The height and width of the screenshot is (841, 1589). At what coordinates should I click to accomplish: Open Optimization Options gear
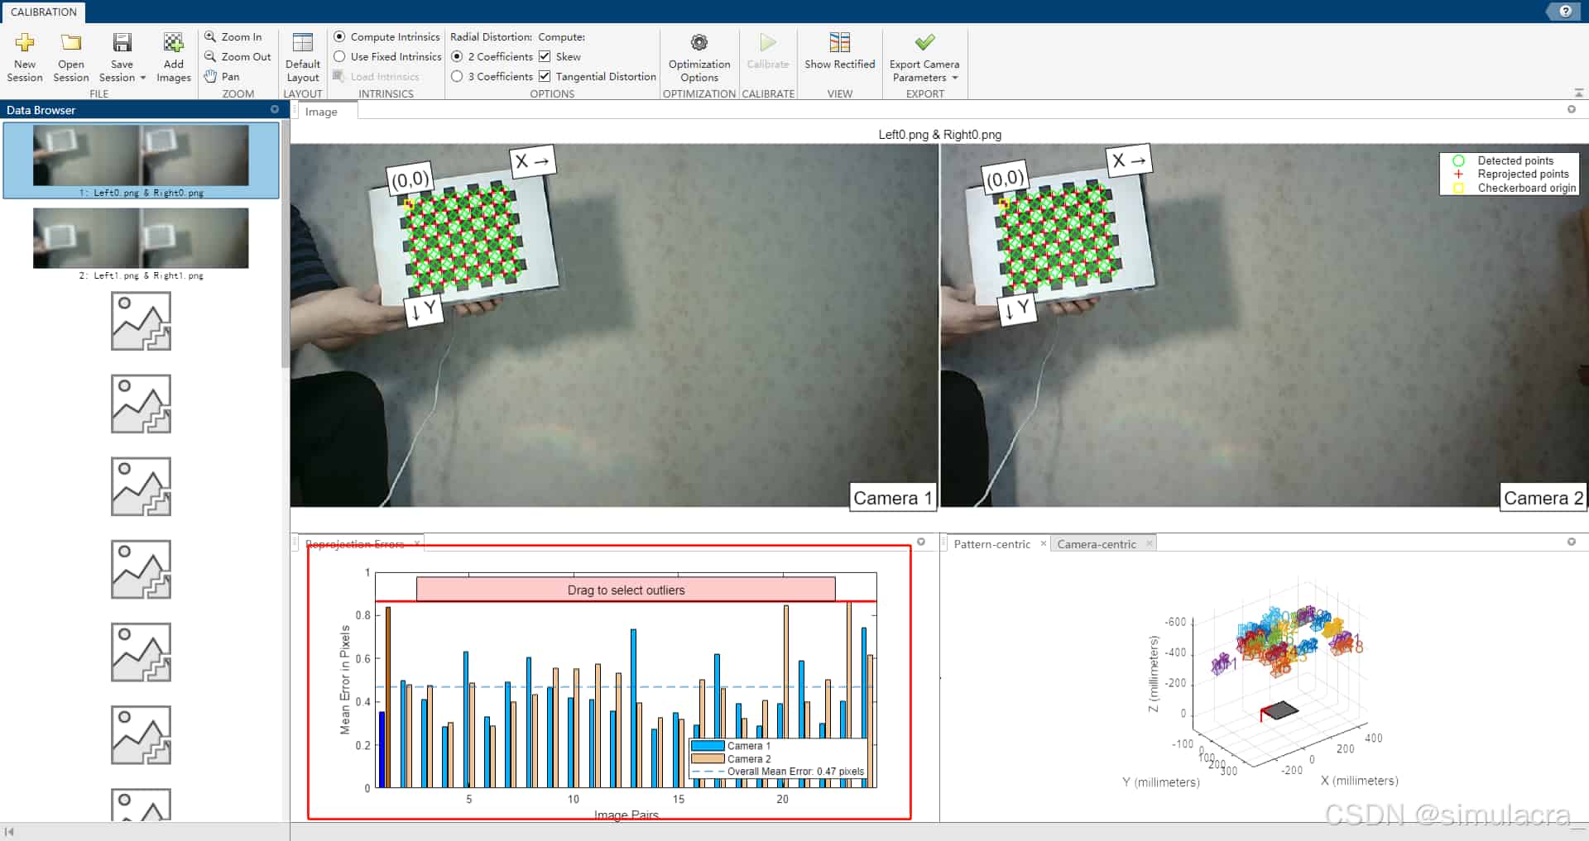(x=699, y=44)
